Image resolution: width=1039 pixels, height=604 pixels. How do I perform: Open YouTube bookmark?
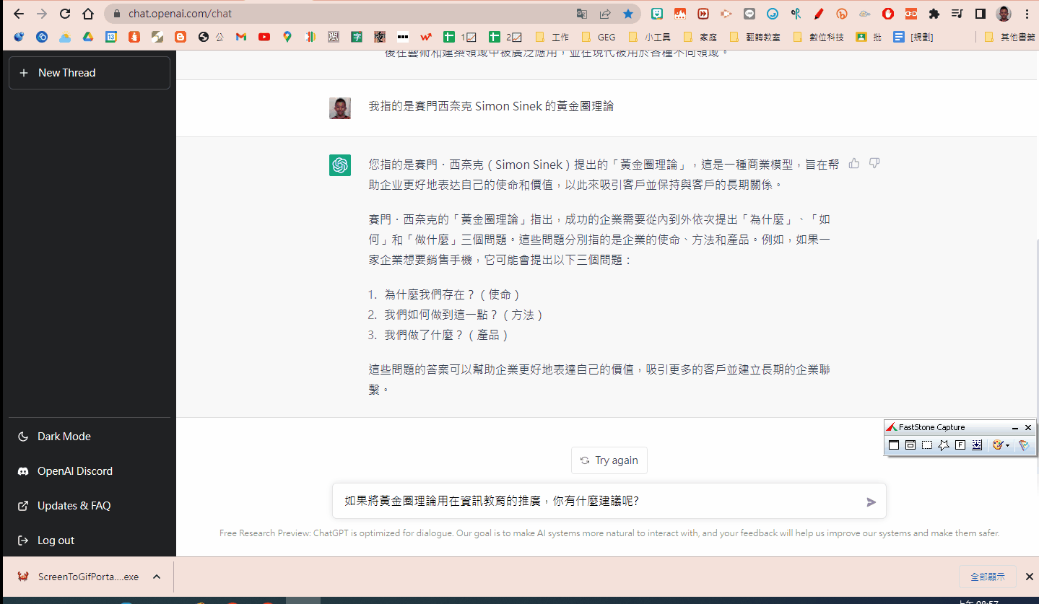click(x=264, y=37)
